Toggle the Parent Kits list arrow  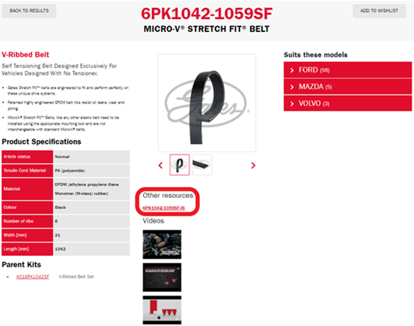(x=8, y=277)
